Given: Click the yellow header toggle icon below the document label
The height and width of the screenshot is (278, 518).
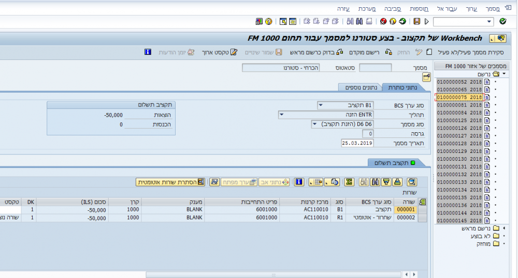Looking at the screenshot, I should [426, 77].
